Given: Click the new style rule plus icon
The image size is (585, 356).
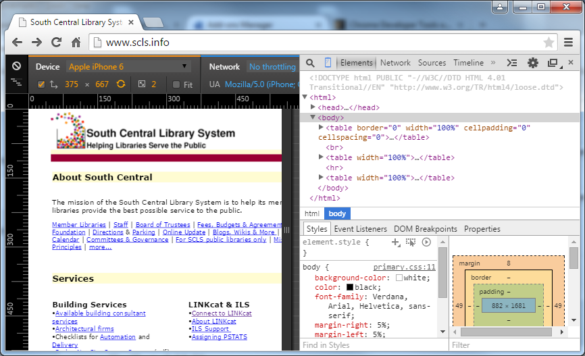Looking at the screenshot, I should tap(396, 242).
